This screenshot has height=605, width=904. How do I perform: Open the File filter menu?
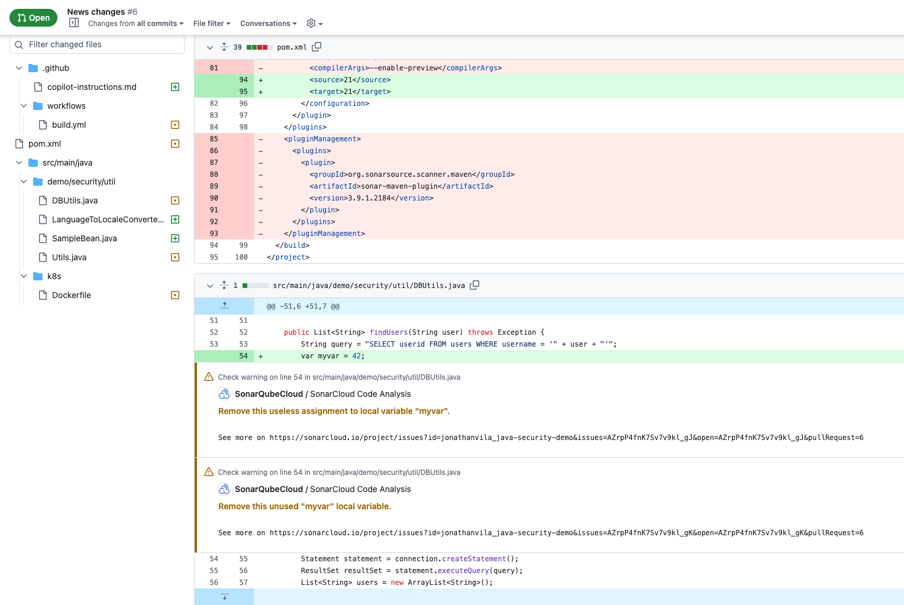pyautogui.click(x=211, y=24)
